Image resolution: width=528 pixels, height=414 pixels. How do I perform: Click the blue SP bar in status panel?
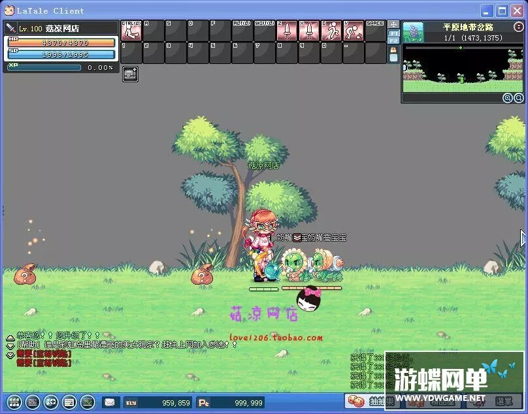pyautogui.click(x=61, y=55)
